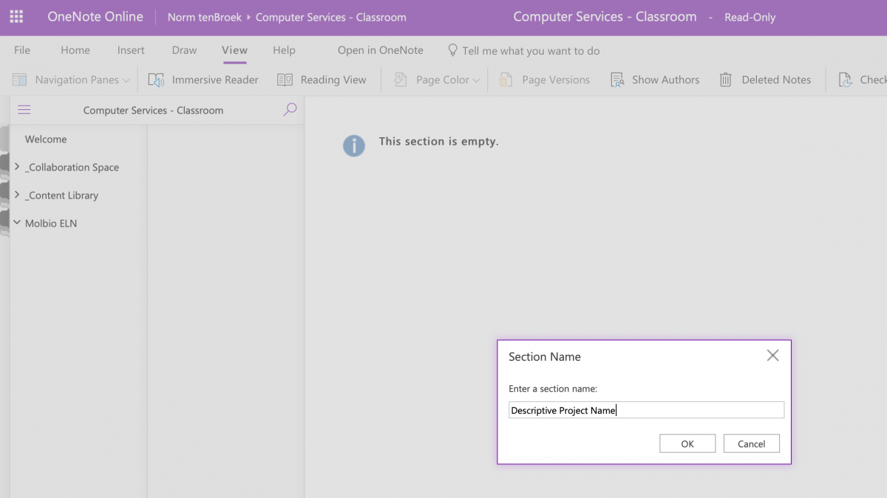Click OK in the Section Name dialog
This screenshot has height=498, width=887.
[687, 443]
